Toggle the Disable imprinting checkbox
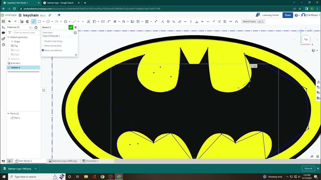 click(43, 41)
